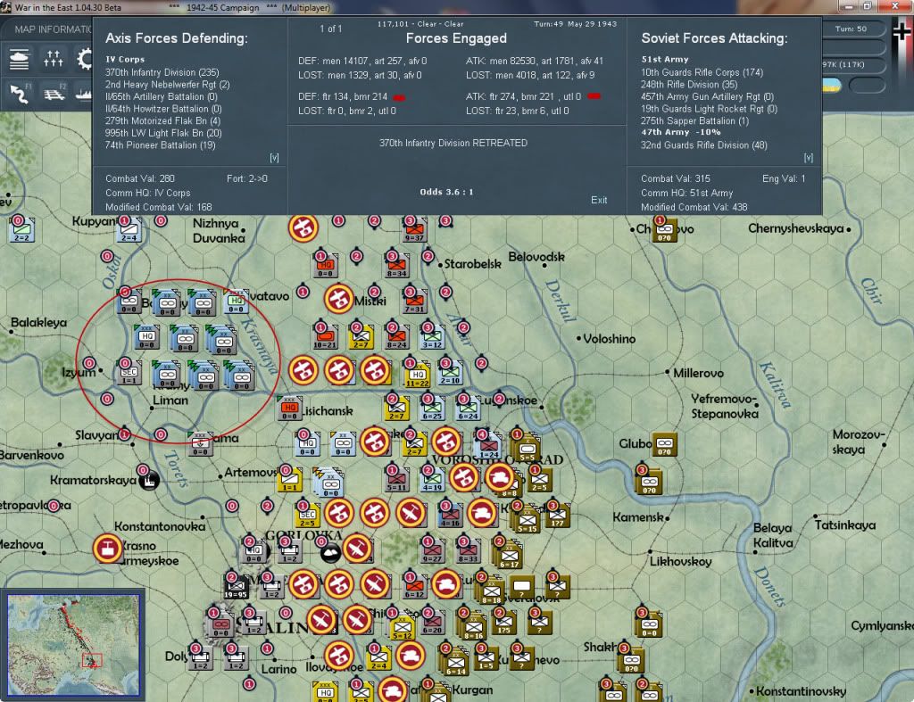Select the unit counter labeled 10=21
The height and width of the screenshot is (702, 914).
325,337
